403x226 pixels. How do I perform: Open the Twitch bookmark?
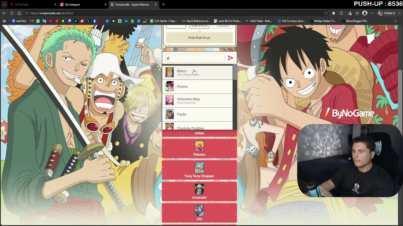(x=70, y=21)
